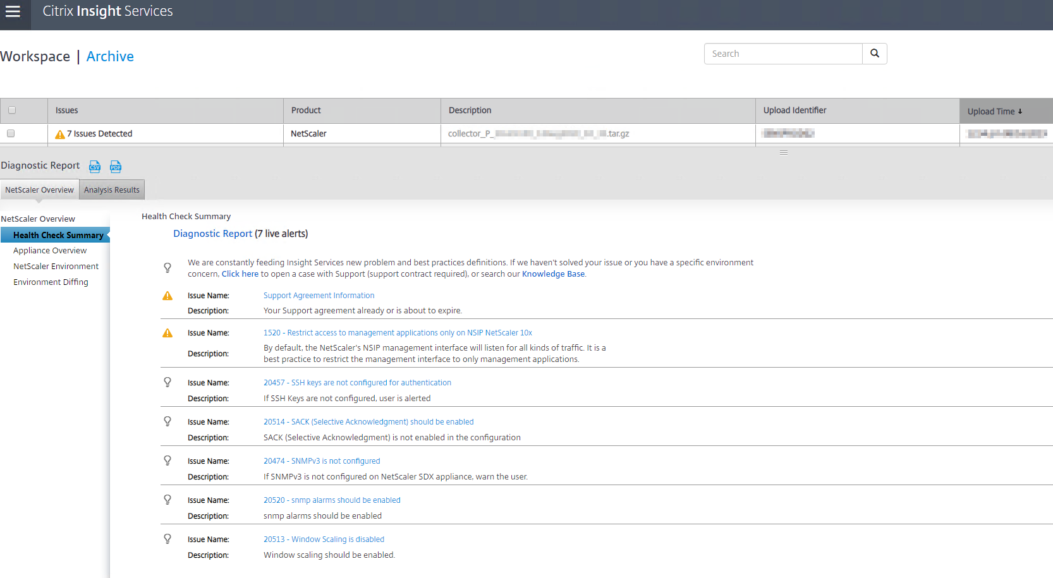Screen dimensions: 1053x578
Task: Click lightbulb icon for SSH keys issue
Action: 167,382
